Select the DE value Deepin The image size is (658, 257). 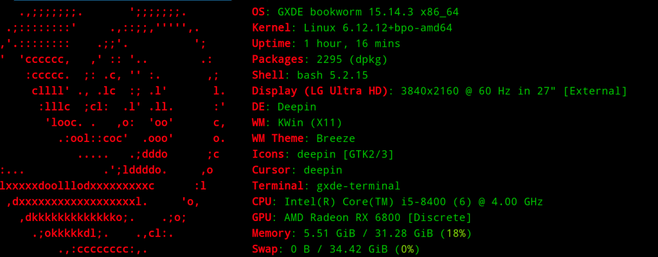(x=297, y=107)
